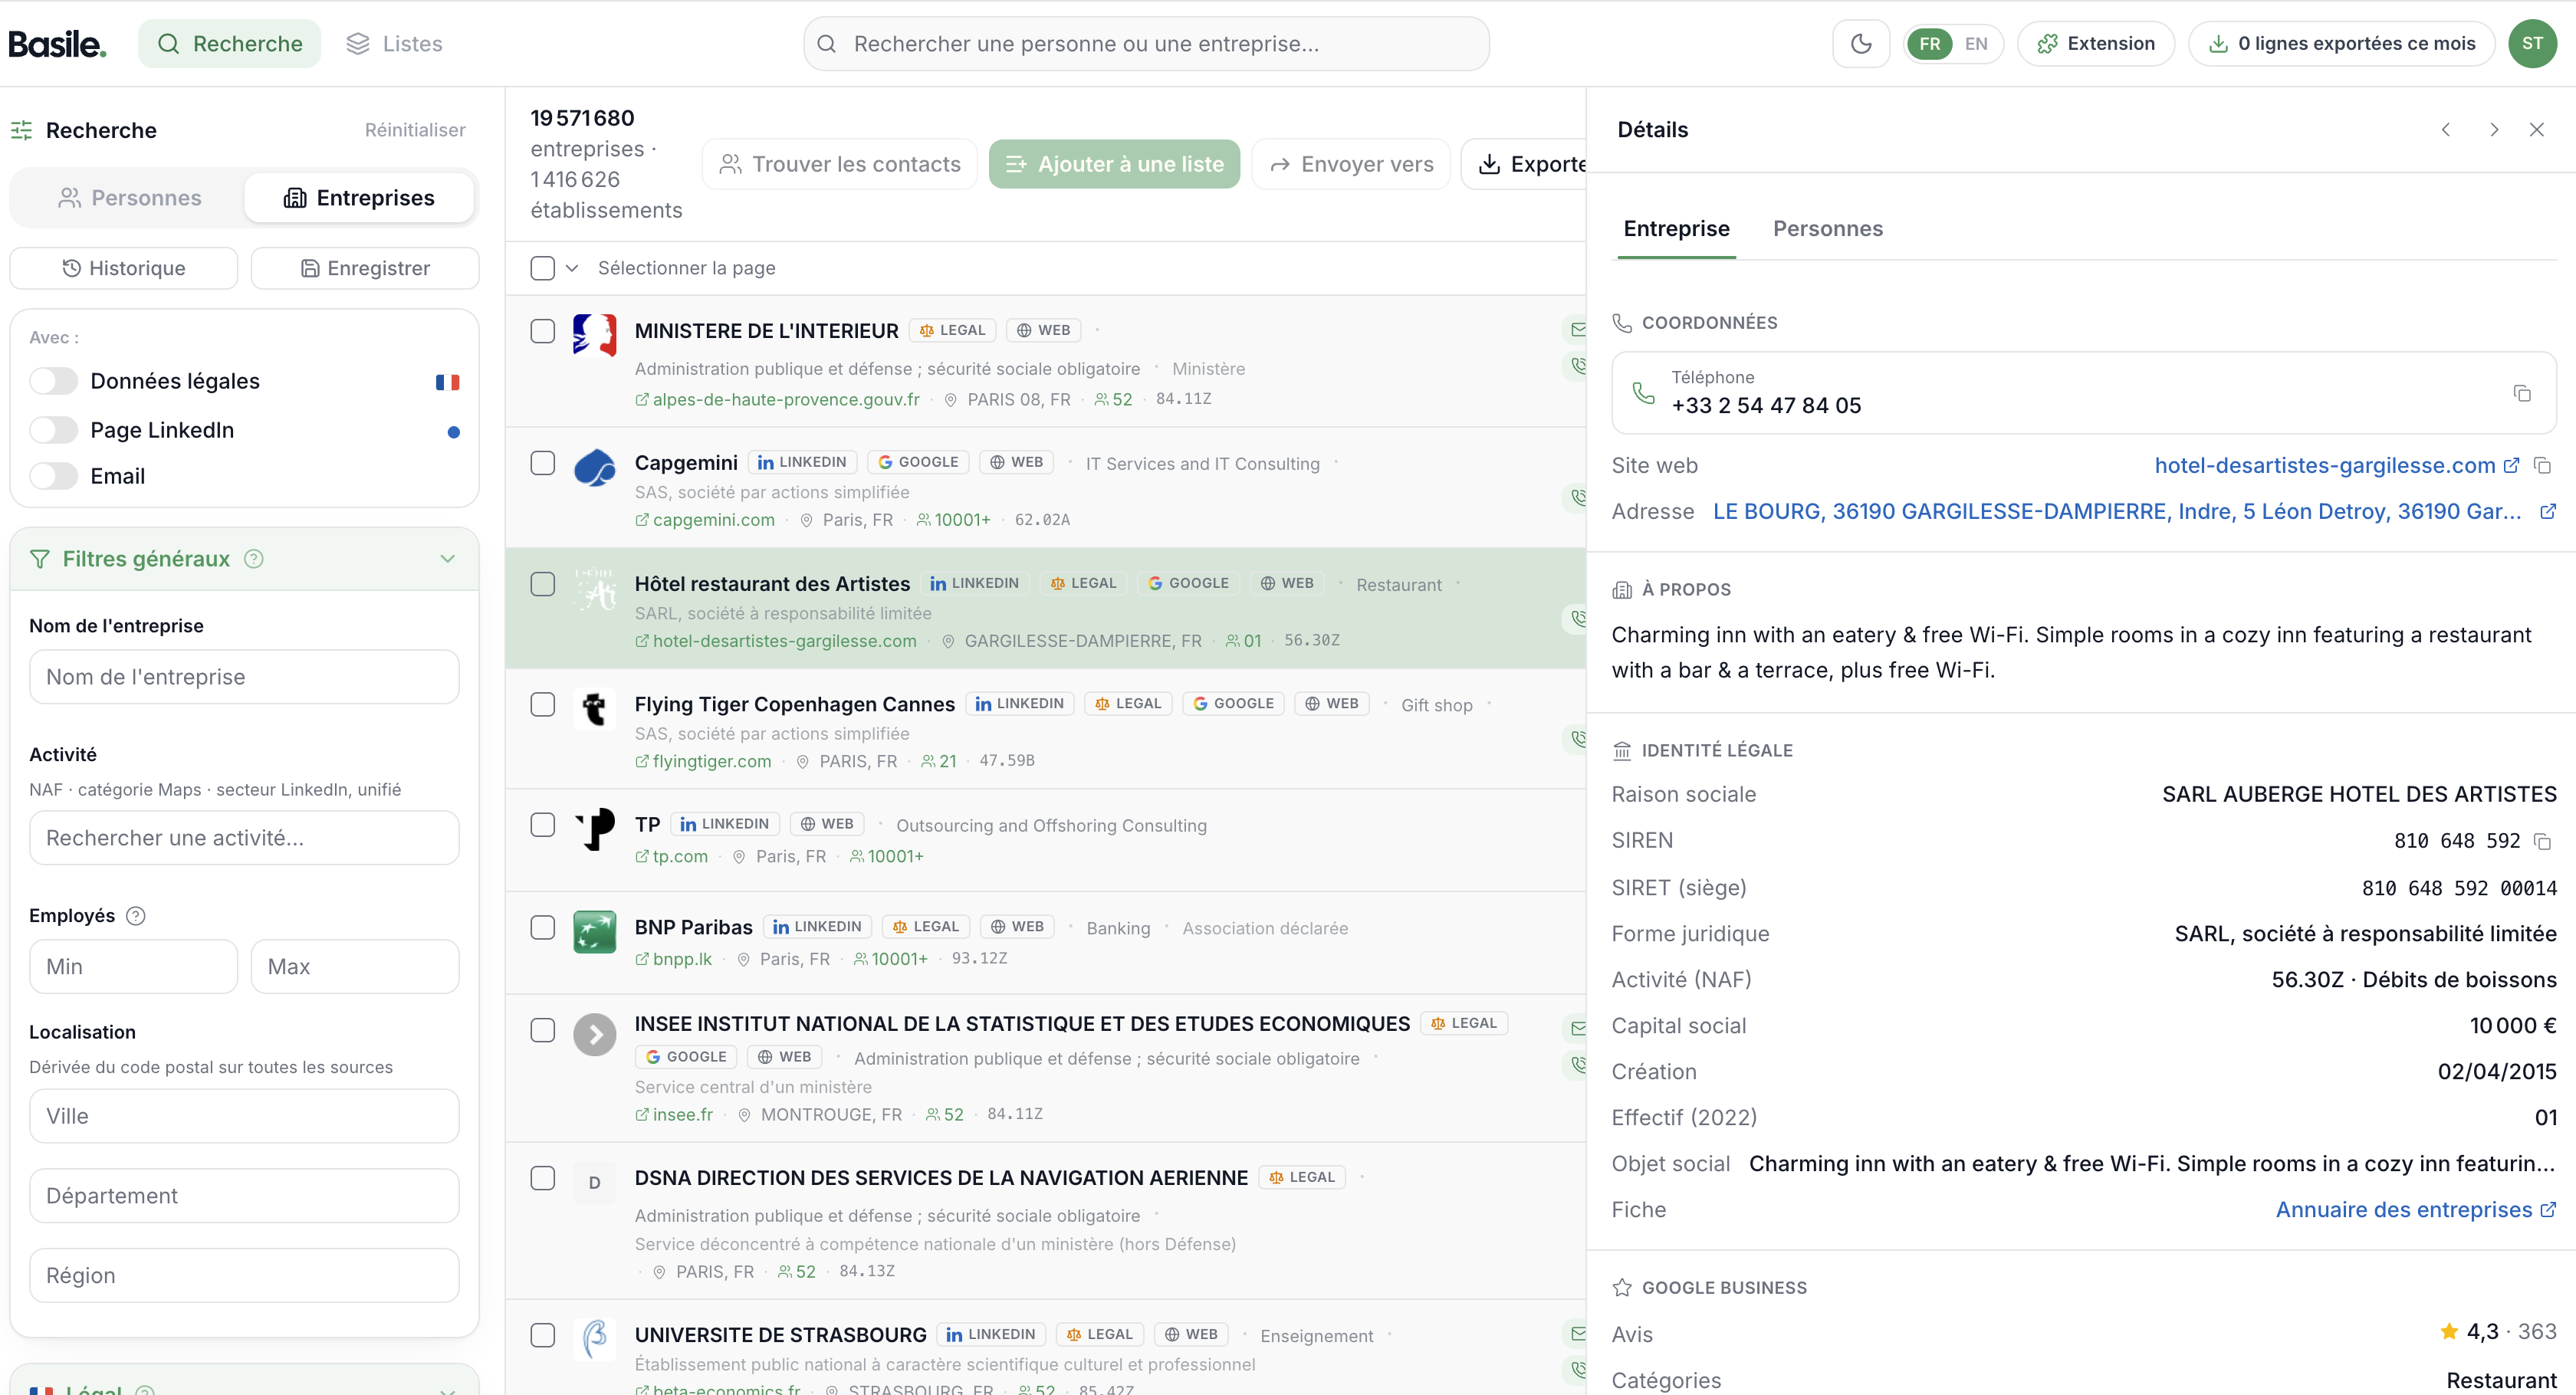Click the Web badge on TP row
The height and width of the screenshot is (1395, 2576).
pos(827,824)
